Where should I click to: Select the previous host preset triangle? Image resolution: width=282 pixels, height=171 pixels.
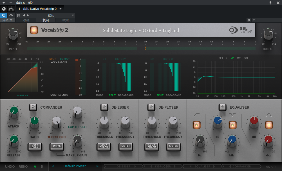tap(24, 15)
